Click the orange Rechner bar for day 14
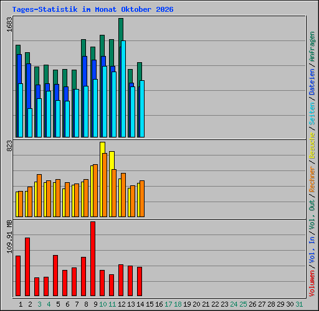 (x=142, y=198)
